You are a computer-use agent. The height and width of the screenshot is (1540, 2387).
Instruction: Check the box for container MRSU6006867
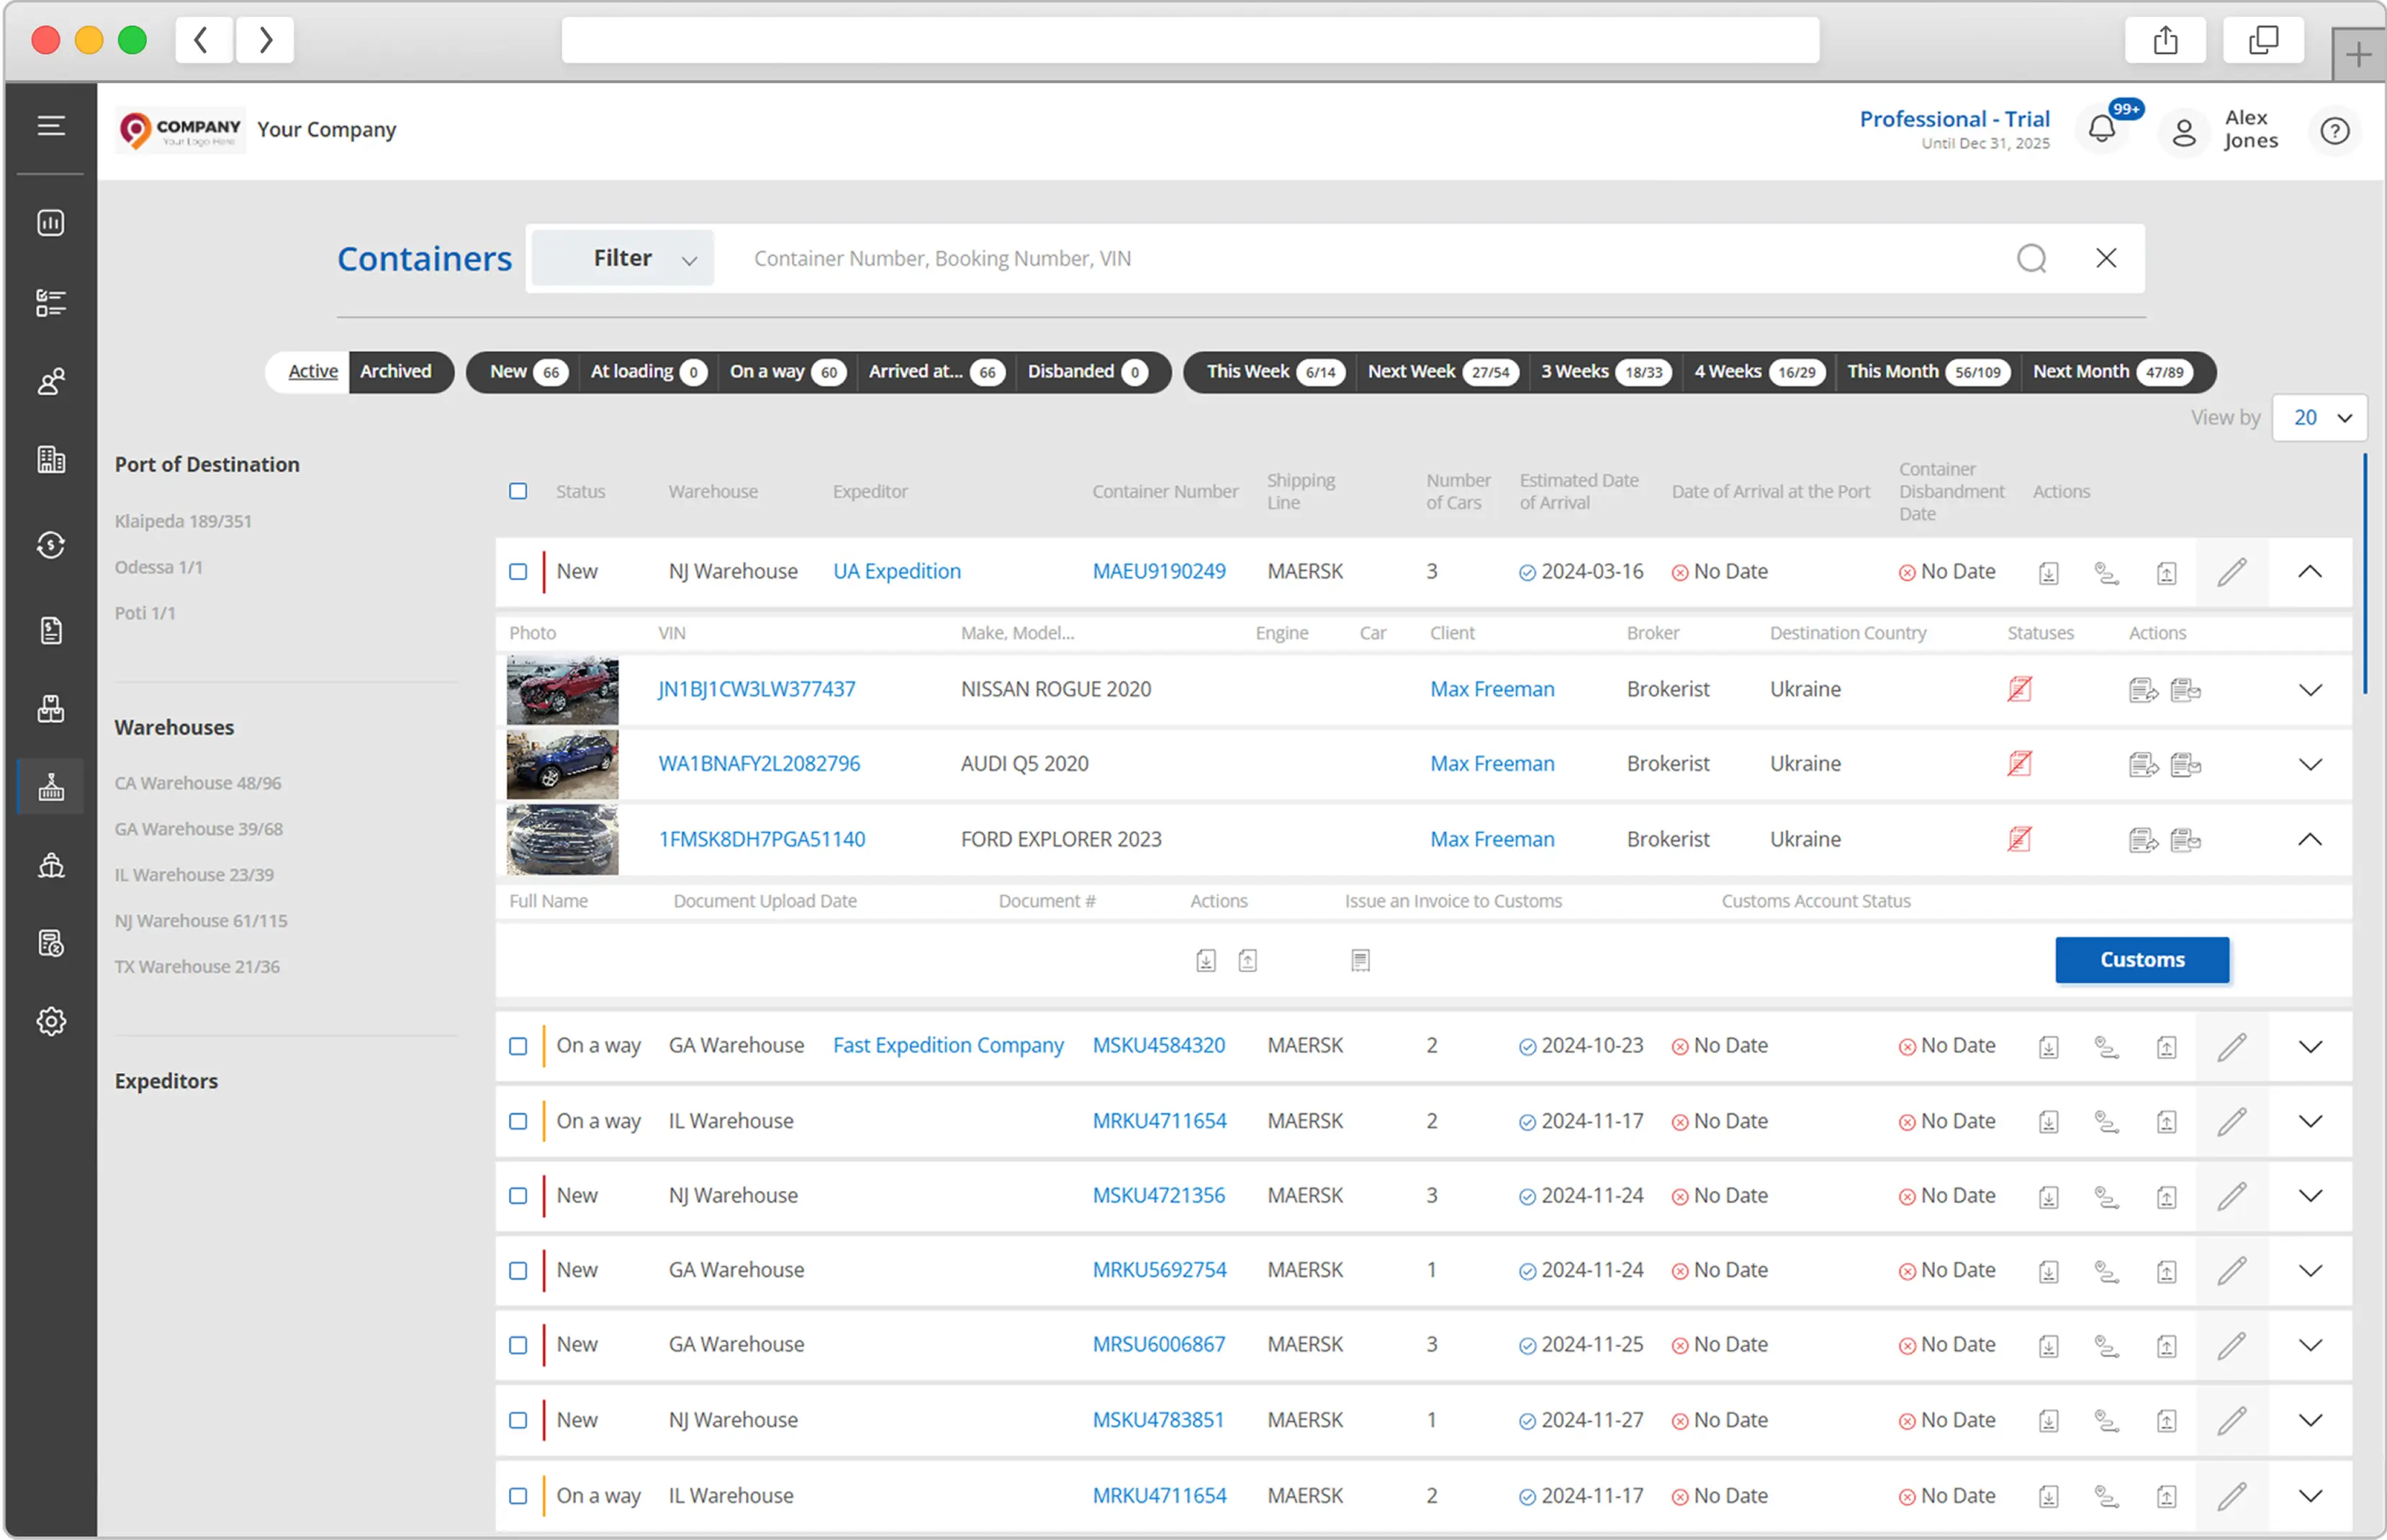coord(518,1345)
